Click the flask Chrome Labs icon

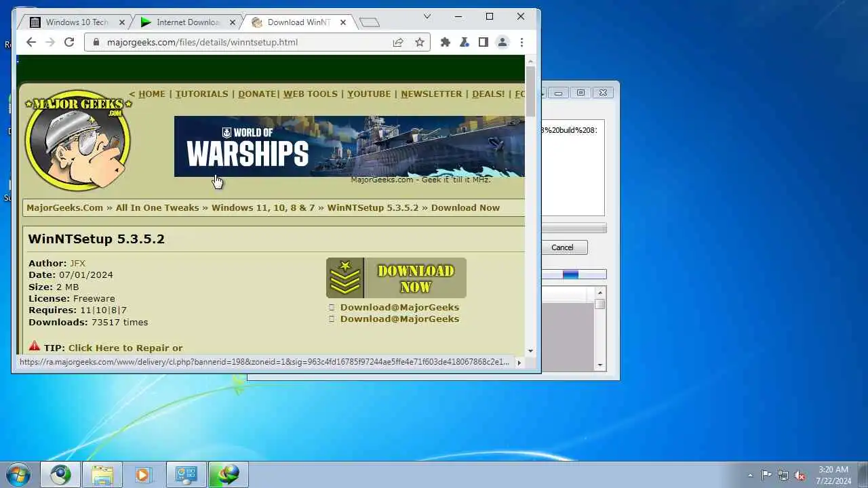(464, 42)
